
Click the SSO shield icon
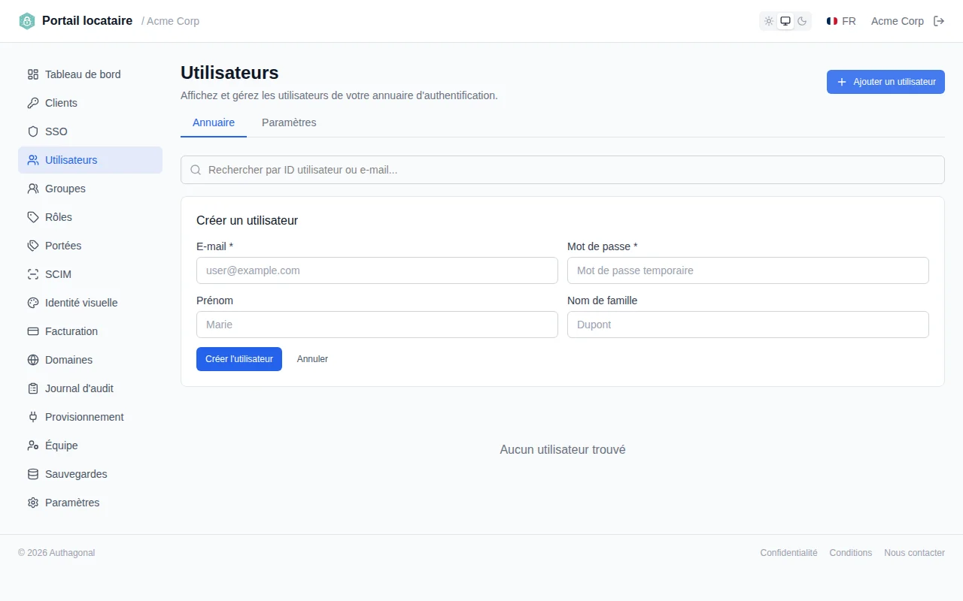point(33,131)
